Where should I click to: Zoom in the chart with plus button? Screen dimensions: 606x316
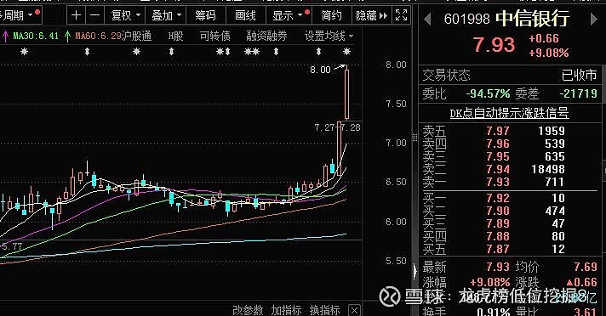[76, 15]
